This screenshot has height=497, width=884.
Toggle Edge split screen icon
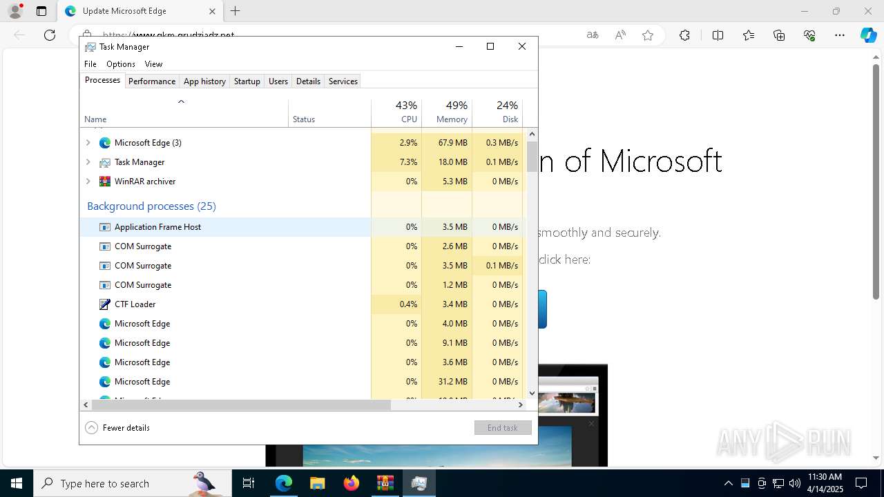(x=718, y=35)
